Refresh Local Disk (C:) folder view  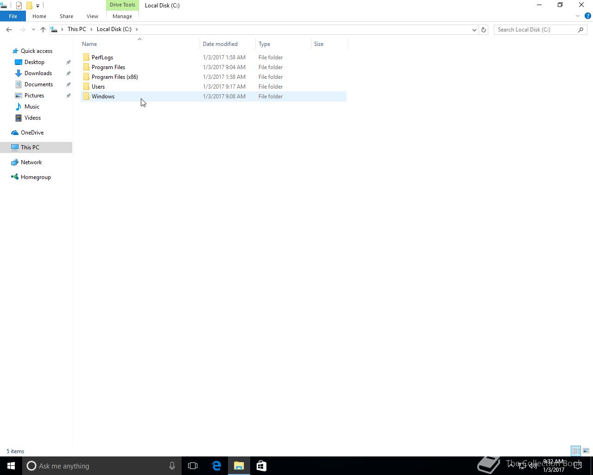coord(483,30)
